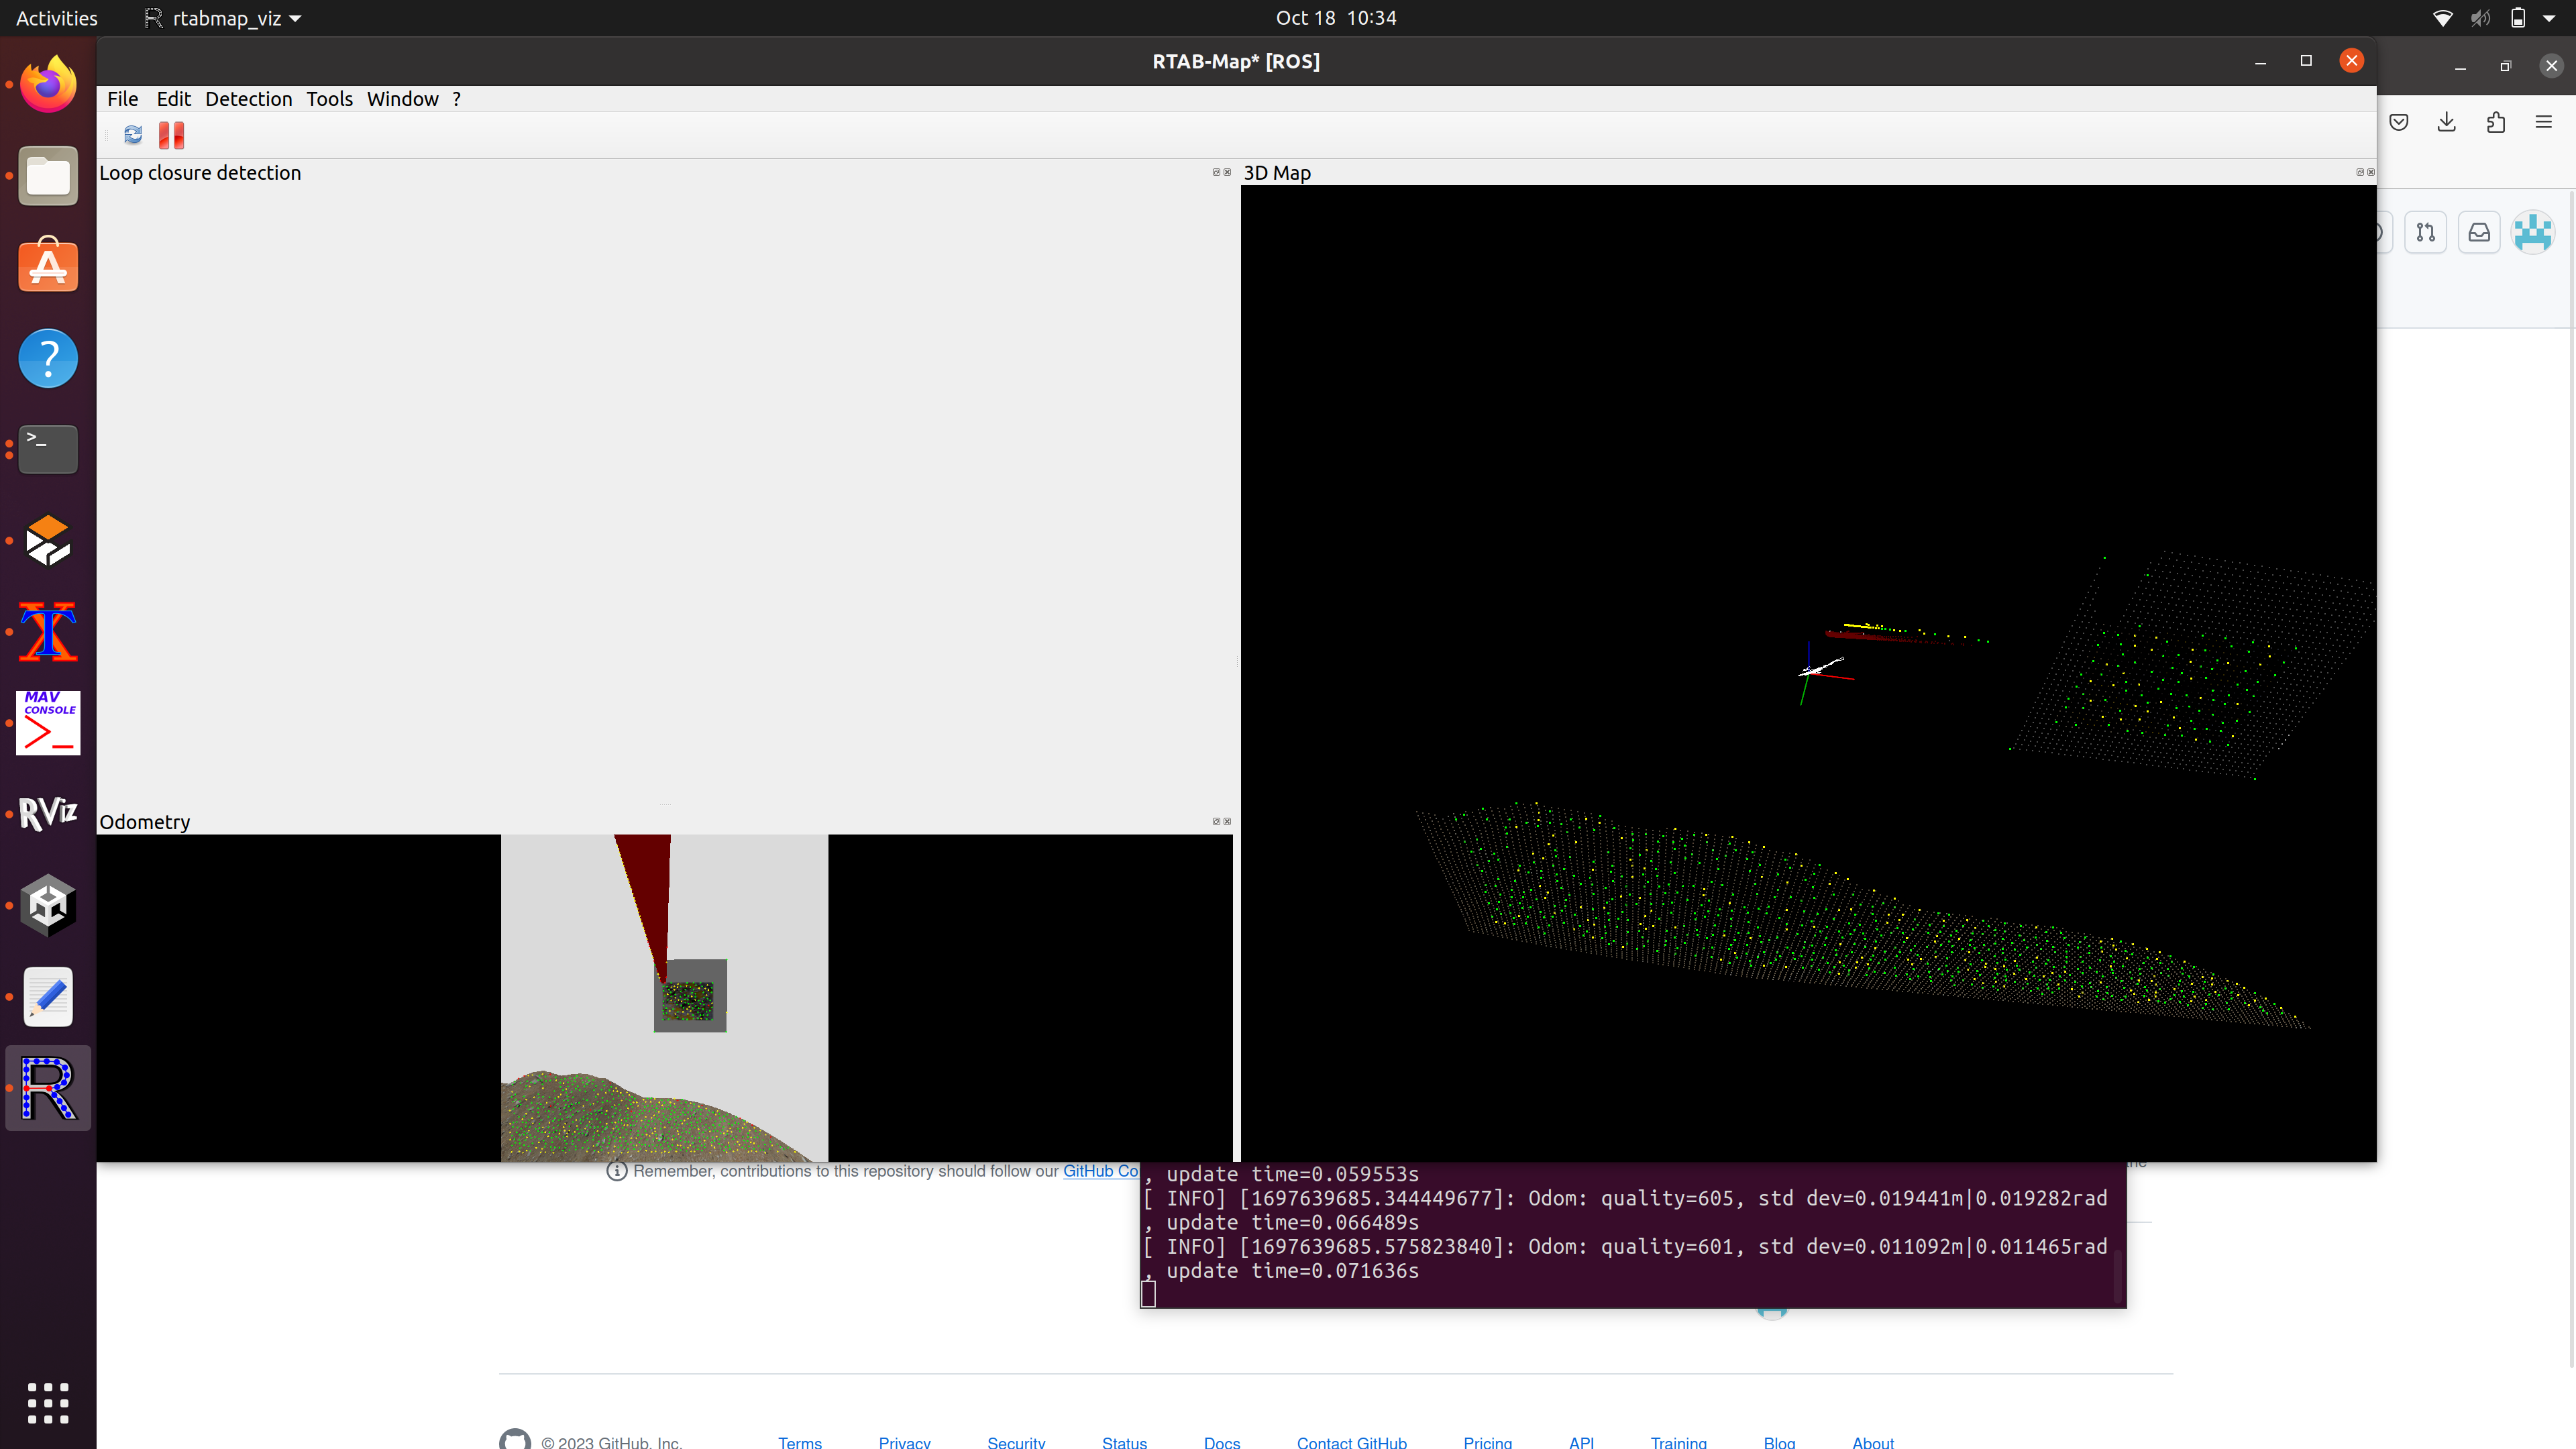
Task: Open the Tools menu
Action: click(x=329, y=99)
